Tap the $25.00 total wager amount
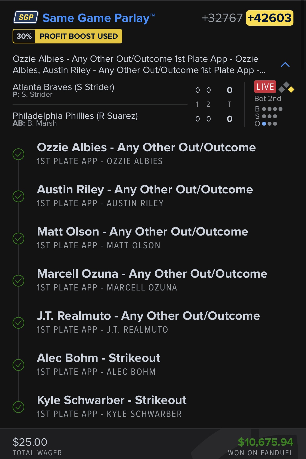 30,442
